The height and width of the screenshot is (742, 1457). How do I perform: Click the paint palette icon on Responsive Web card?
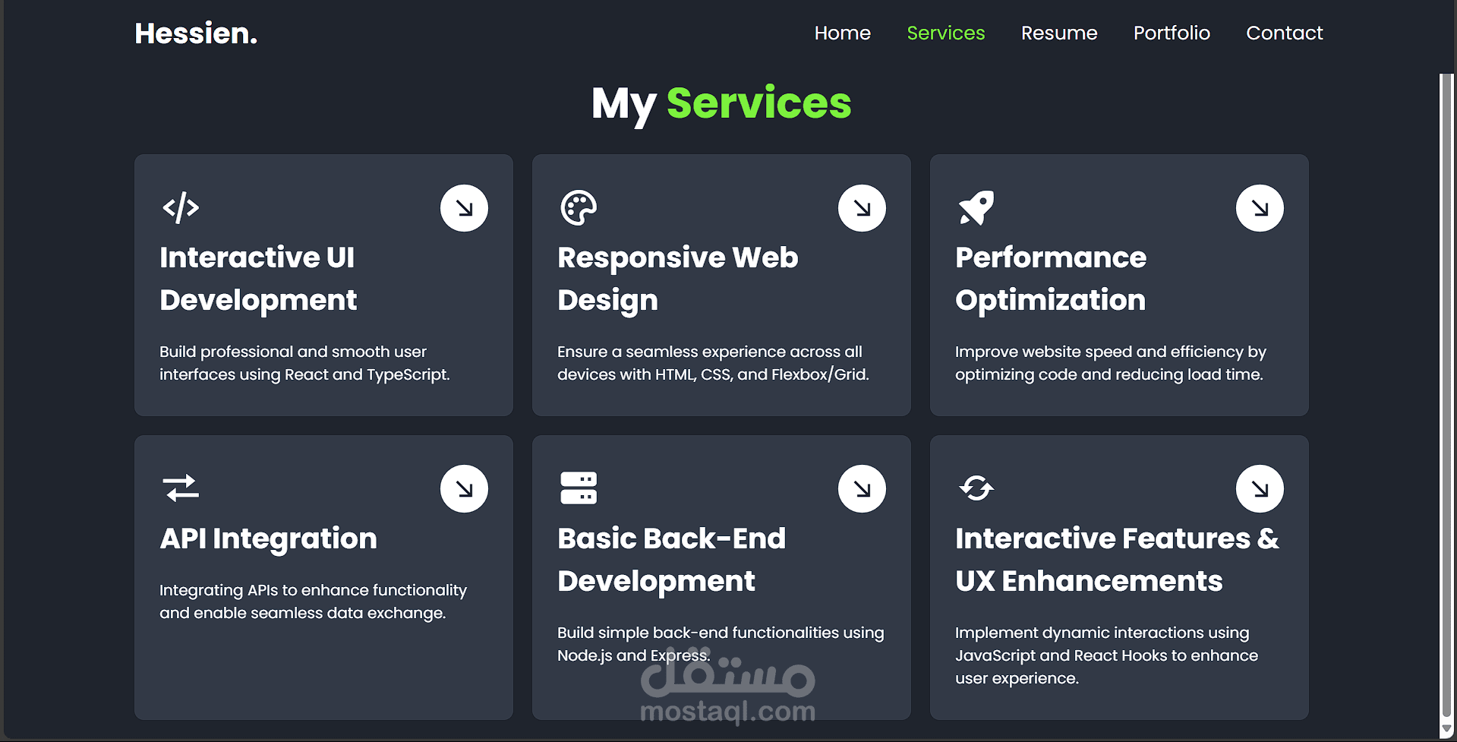(579, 207)
